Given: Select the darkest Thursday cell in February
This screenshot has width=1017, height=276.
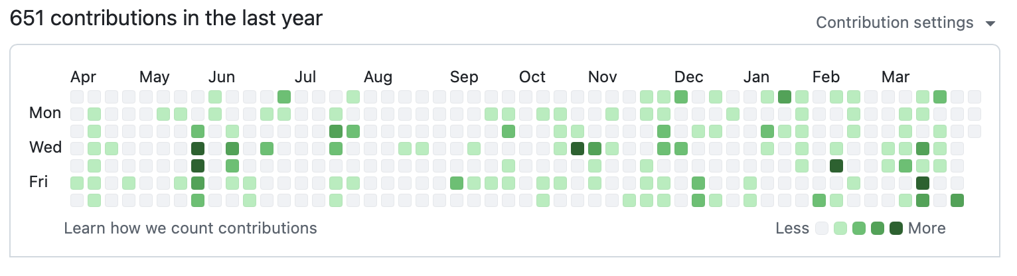Looking at the screenshot, I should tap(836, 165).
